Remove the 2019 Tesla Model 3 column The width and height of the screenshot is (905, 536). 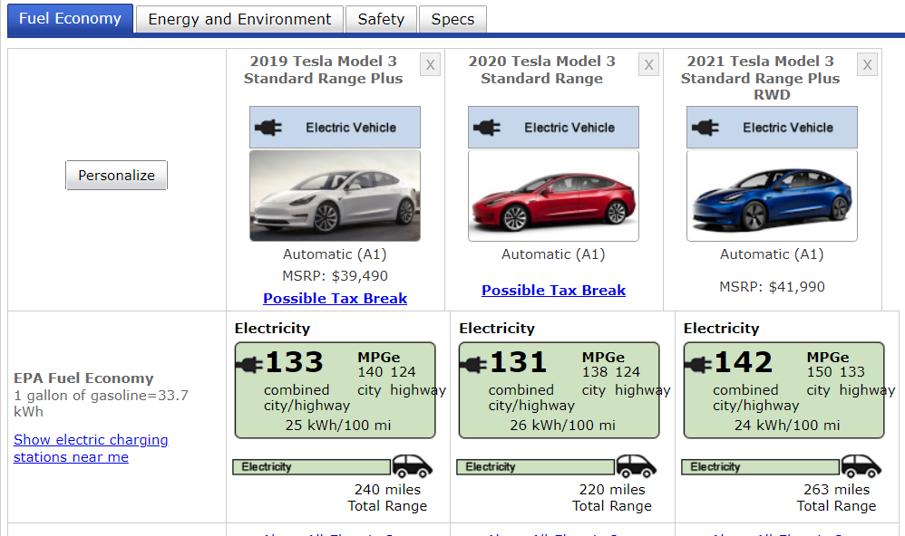(x=430, y=64)
